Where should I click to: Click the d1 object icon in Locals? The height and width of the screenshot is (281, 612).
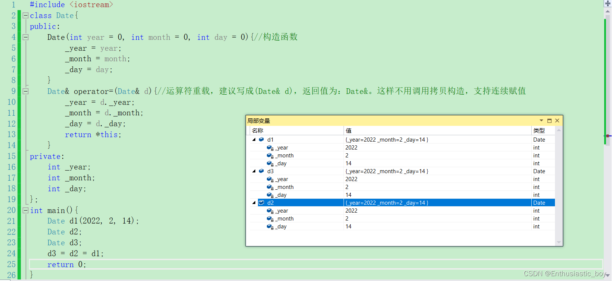coord(261,139)
